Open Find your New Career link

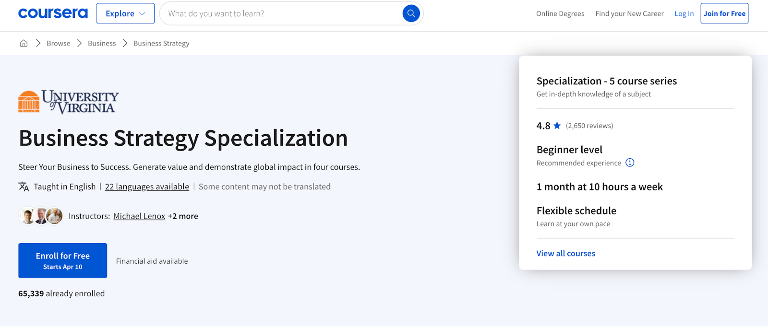[629, 13]
